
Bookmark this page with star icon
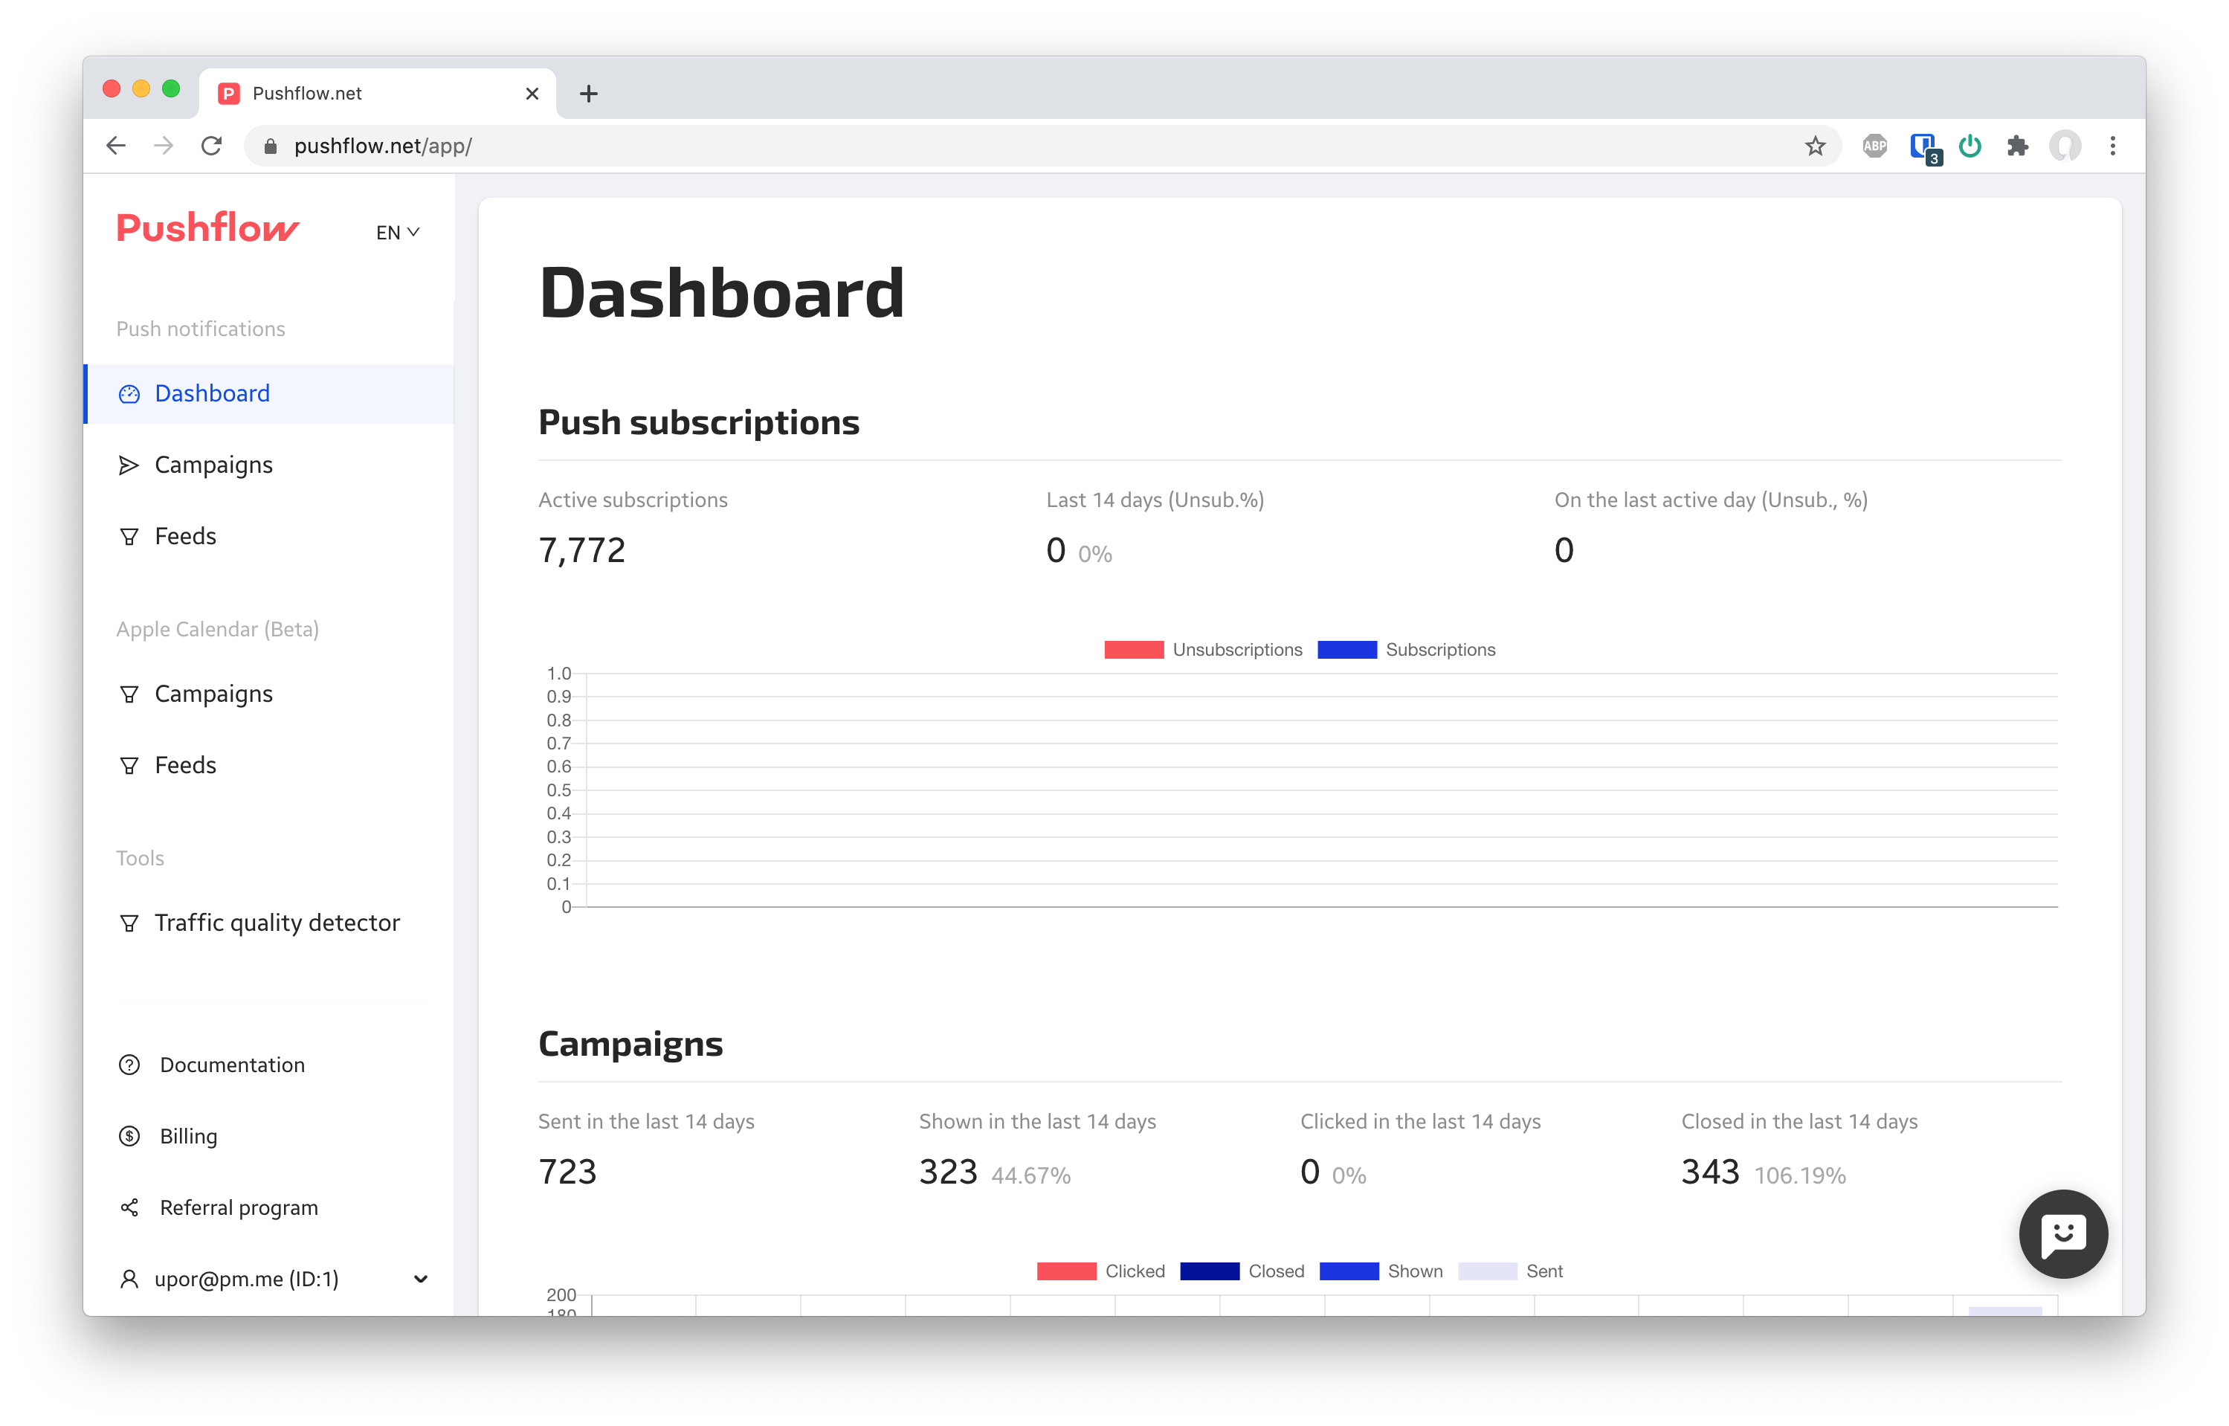pos(1815,146)
